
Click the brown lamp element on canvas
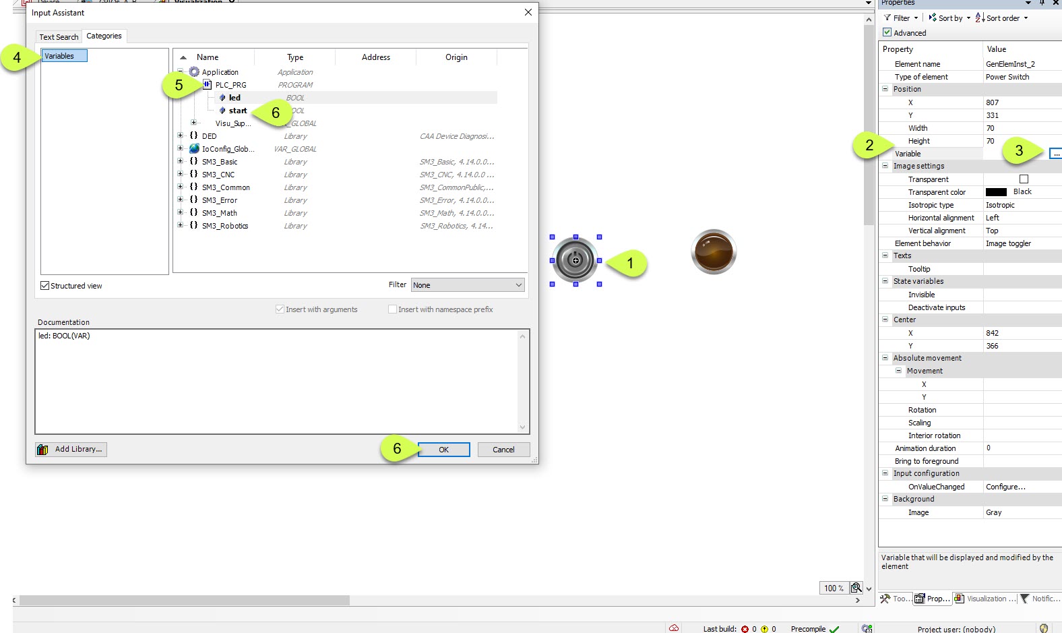click(714, 252)
